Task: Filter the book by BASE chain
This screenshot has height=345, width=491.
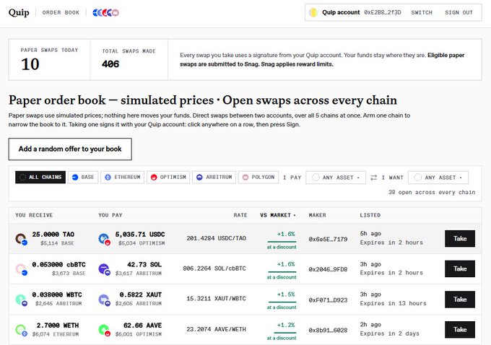Action: pos(83,178)
